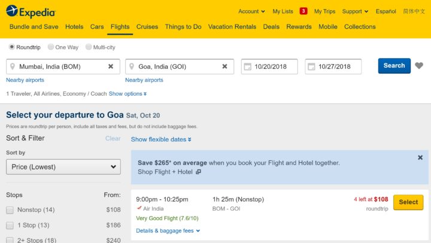Open the return date calendar icon
This screenshot has height=243, width=431.
tap(311, 66)
